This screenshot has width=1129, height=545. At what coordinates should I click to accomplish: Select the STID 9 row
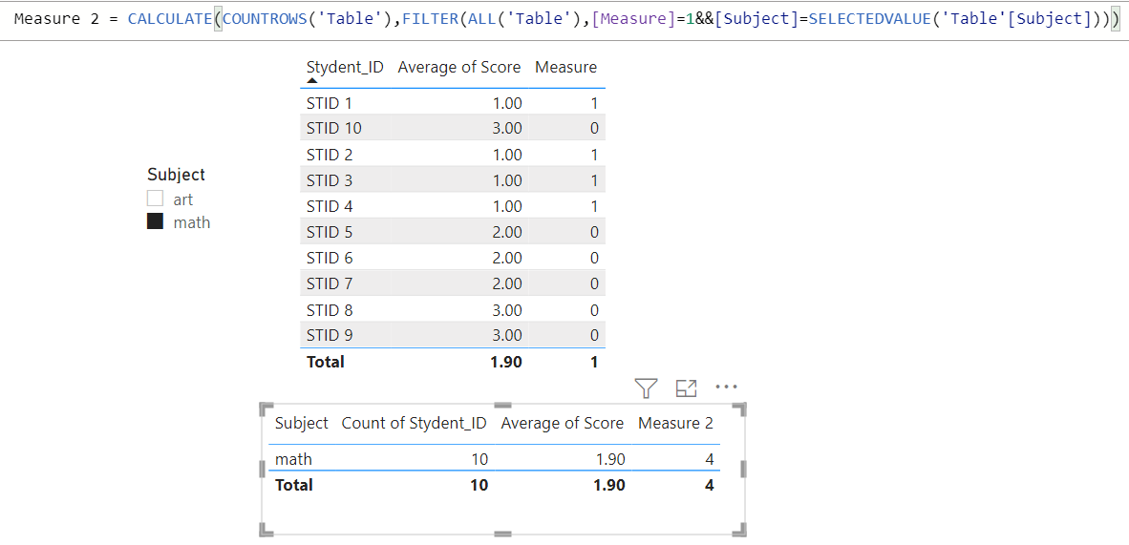453,336
